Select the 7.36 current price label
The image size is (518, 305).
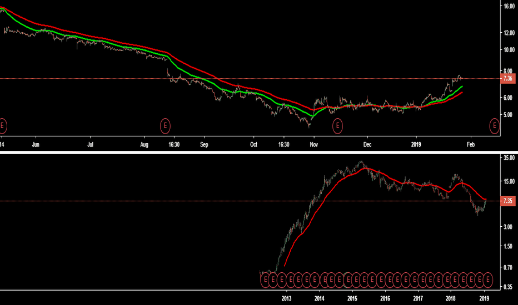[x=508, y=79]
